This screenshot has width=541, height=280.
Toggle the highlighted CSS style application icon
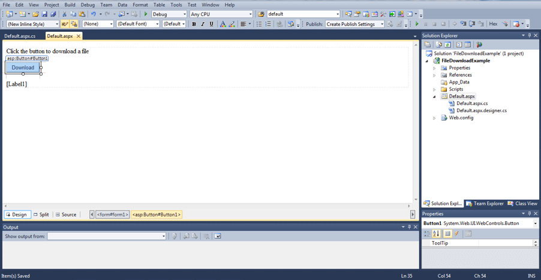tap(65, 24)
